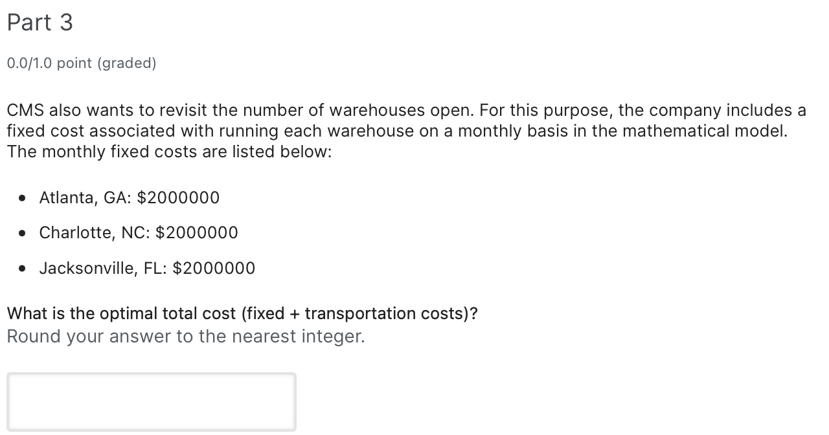Click the Charlotte, NC: $2000000 bullet item
Screen dimensions: 829x435
(x=139, y=232)
